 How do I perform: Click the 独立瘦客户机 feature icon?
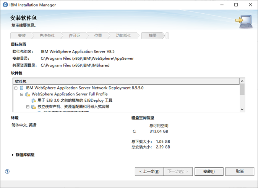(34, 107)
